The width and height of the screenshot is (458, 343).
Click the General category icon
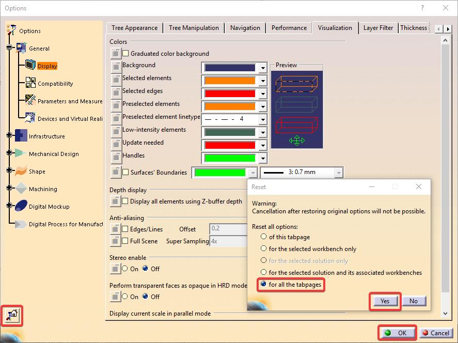(21, 48)
